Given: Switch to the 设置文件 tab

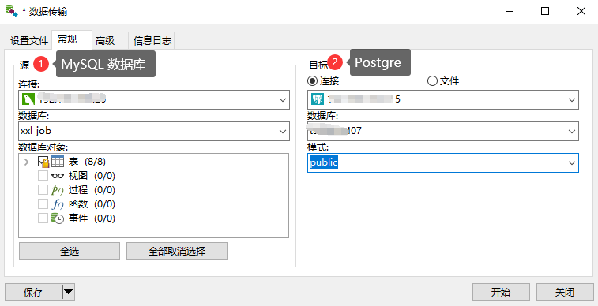Looking at the screenshot, I should click(29, 40).
